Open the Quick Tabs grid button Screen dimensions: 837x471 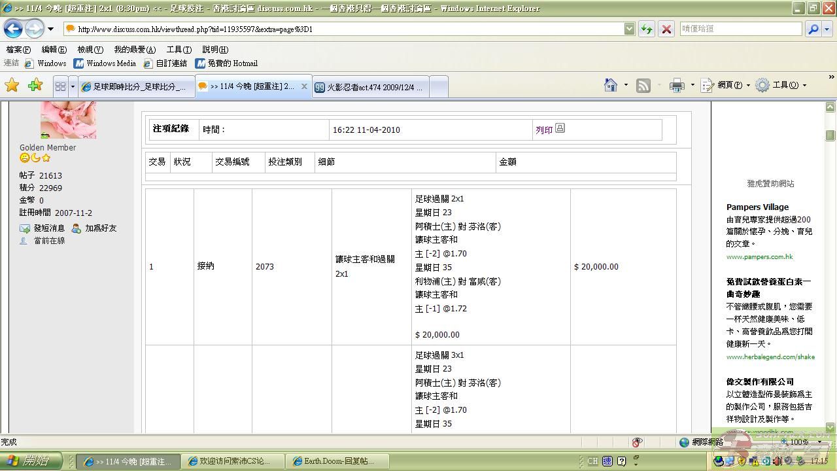pyautogui.click(x=60, y=86)
